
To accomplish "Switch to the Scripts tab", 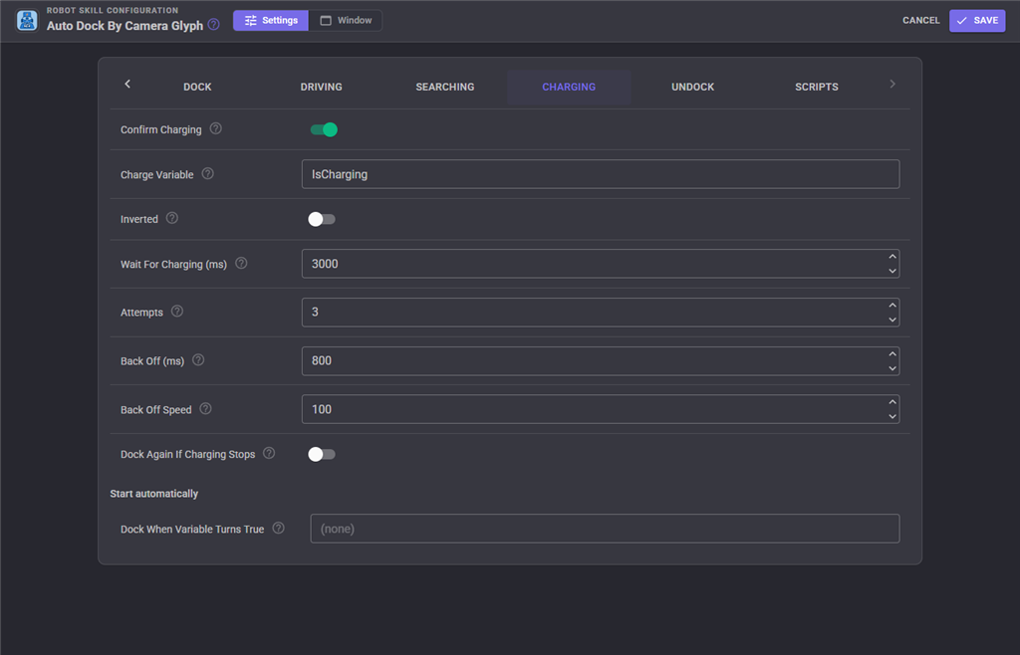I will click(x=817, y=87).
